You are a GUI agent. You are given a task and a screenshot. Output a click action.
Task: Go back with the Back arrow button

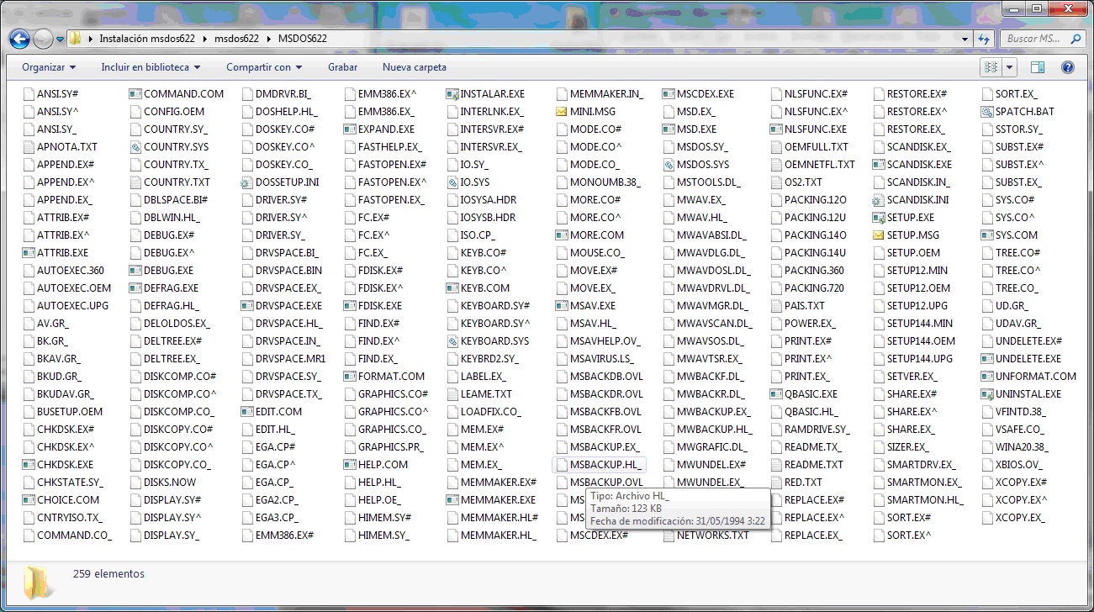pyautogui.click(x=18, y=39)
